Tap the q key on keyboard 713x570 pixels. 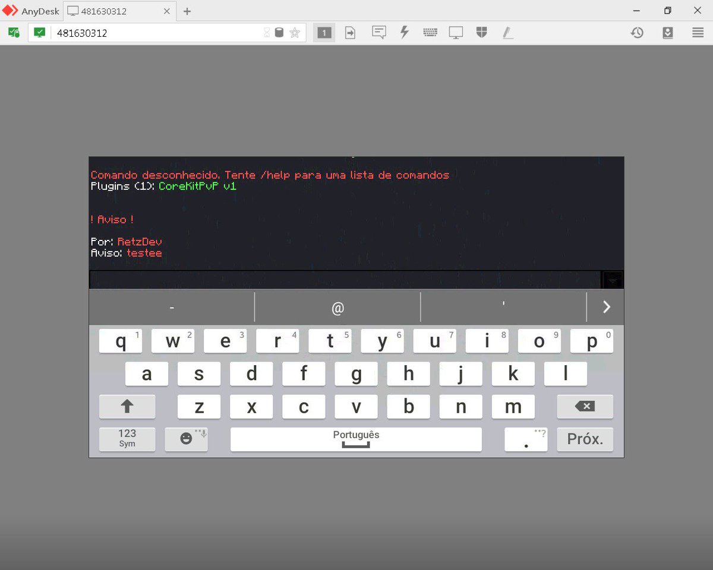click(121, 341)
